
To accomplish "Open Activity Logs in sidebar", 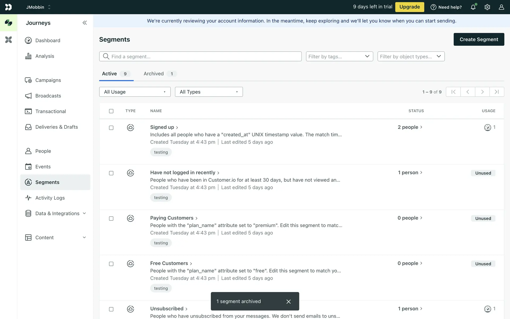I will pos(50,198).
